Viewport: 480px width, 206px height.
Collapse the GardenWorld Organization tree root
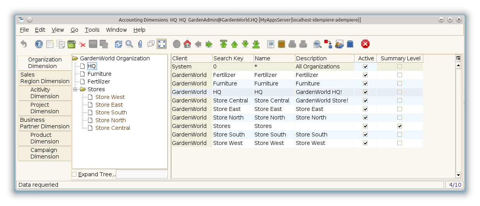[x=75, y=58]
